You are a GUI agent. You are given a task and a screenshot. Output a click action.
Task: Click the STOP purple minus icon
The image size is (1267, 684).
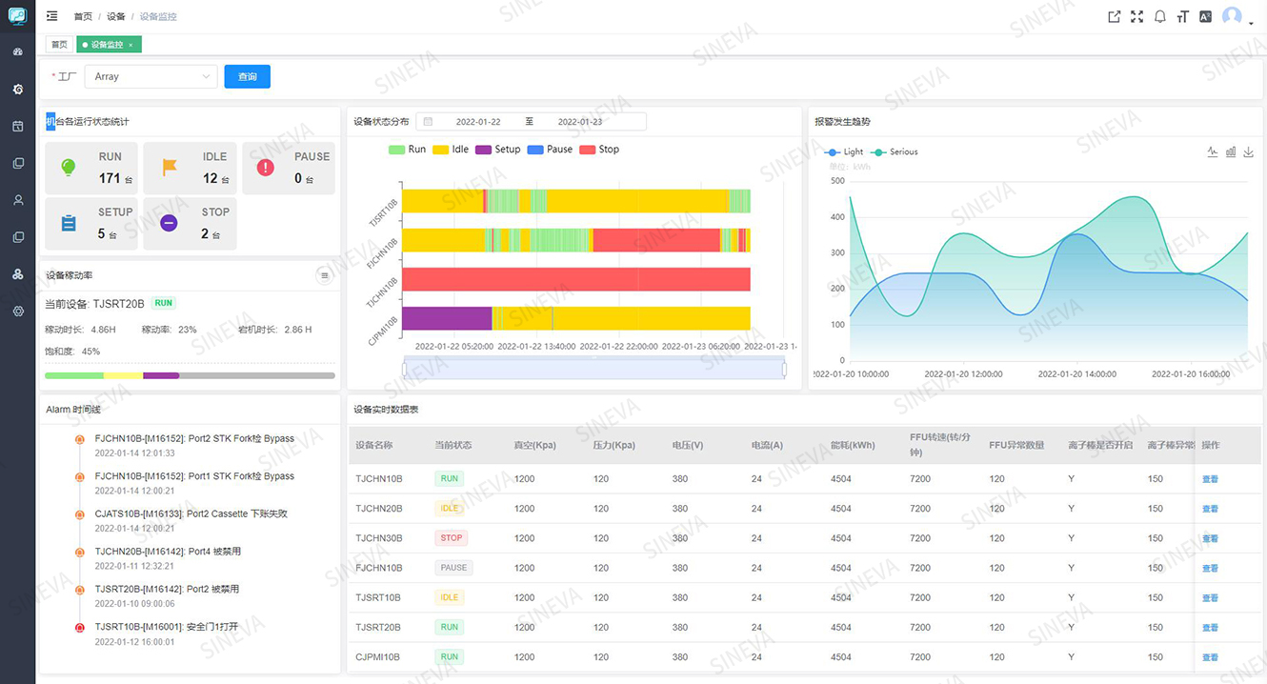[169, 223]
